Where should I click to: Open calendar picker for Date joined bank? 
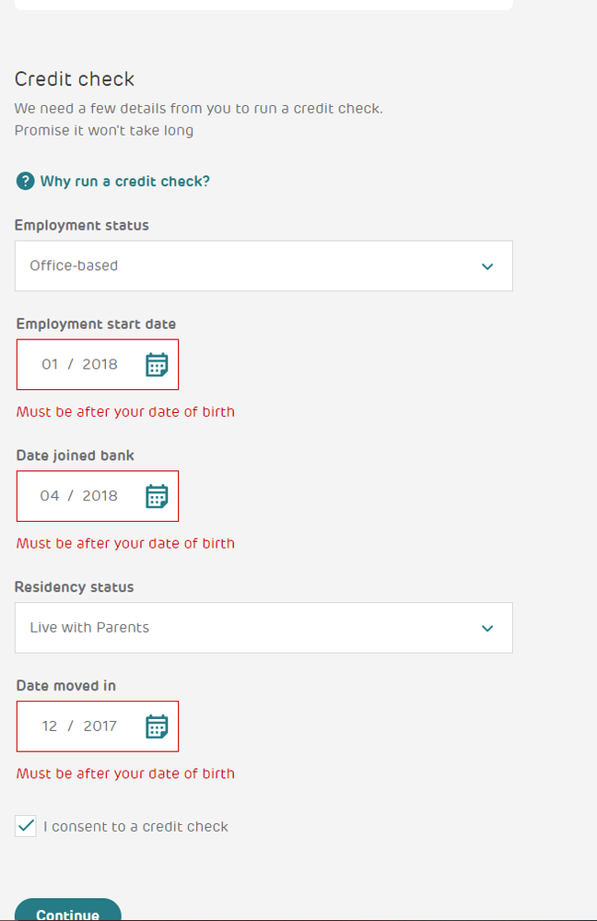click(157, 496)
